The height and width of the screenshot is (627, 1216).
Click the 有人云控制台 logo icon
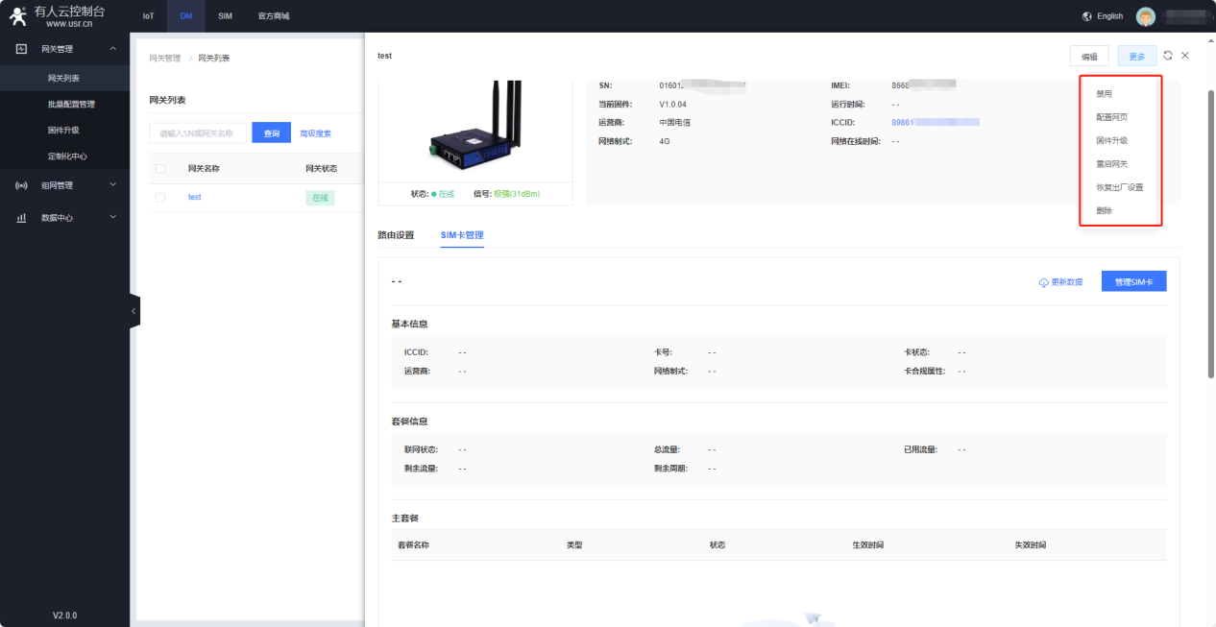click(x=17, y=16)
